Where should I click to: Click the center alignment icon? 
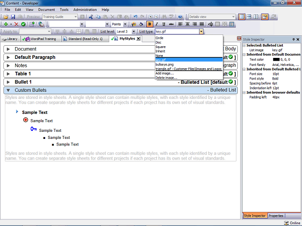[x=187, y=24]
